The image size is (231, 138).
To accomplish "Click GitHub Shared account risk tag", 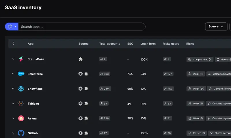I will click(x=220, y=133).
